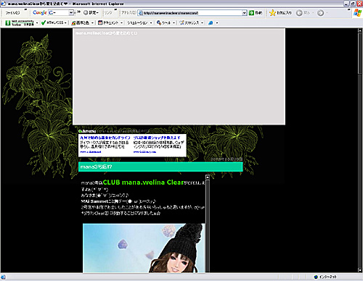Open the ファイル menu
Screen dimensions: 363x281
coord(12,13)
